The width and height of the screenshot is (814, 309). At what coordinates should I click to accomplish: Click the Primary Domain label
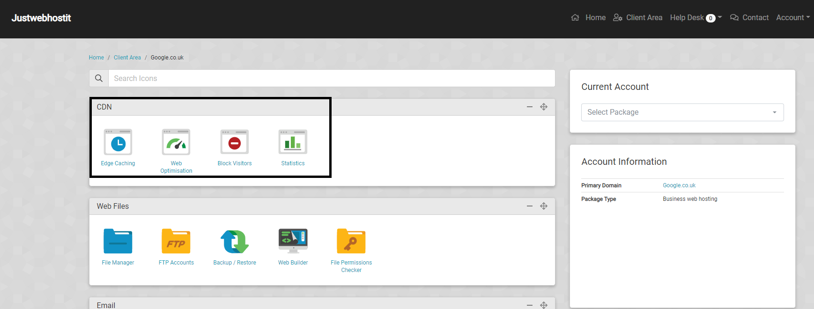pyautogui.click(x=601, y=185)
